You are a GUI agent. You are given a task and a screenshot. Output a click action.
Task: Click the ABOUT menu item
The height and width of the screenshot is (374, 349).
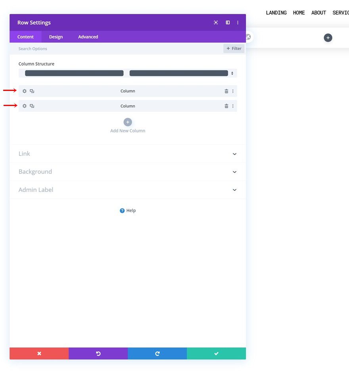(x=318, y=12)
